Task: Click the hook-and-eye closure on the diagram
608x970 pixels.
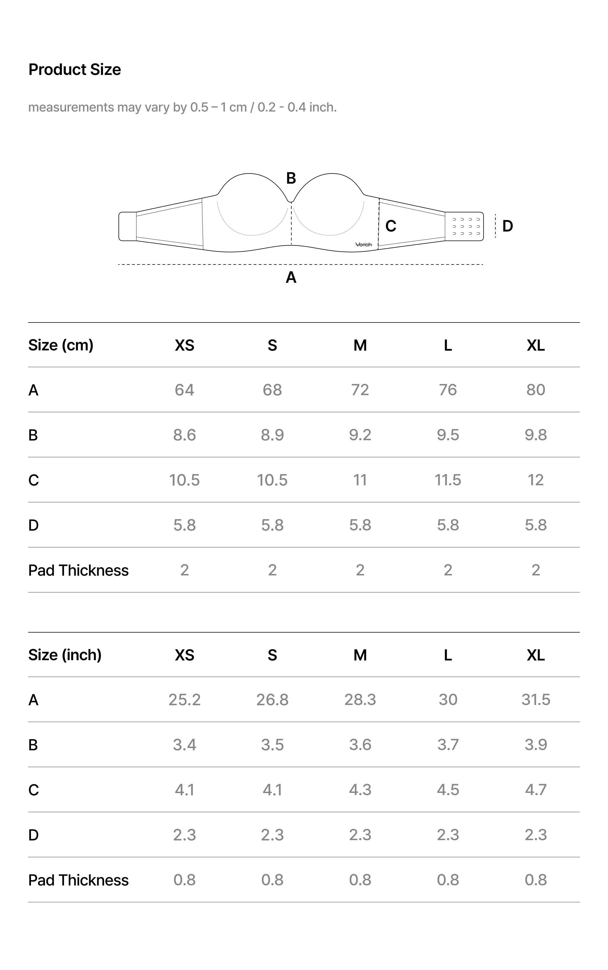Action: click(466, 226)
